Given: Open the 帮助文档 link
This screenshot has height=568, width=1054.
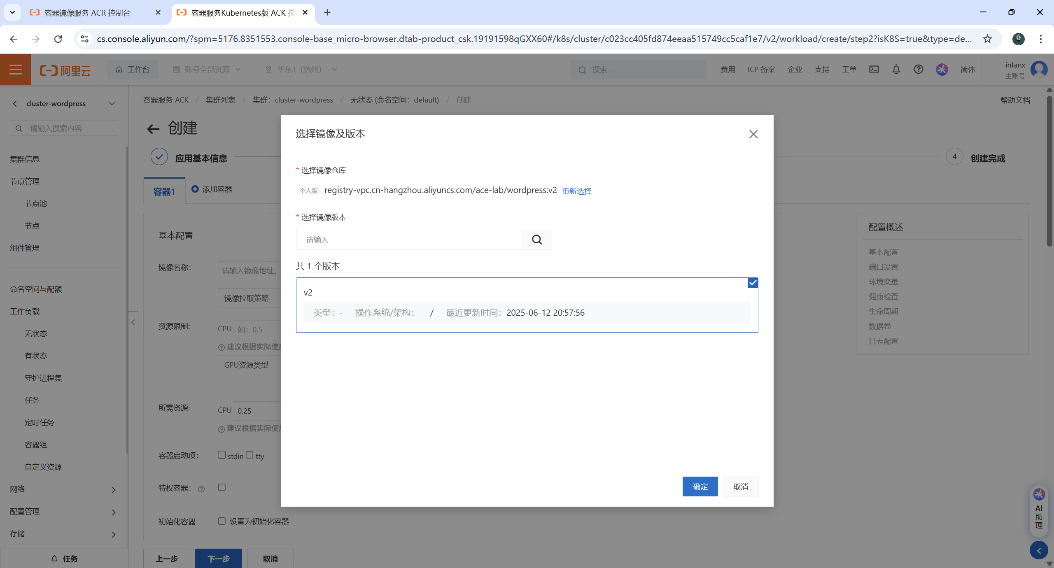Looking at the screenshot, I should [x=1015, y=100].
